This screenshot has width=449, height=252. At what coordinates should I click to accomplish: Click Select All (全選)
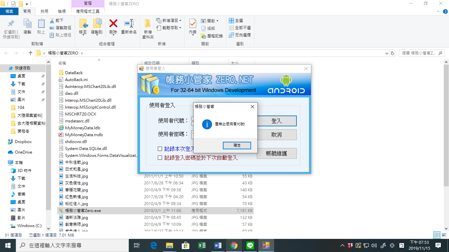click(x=236, y=21)
